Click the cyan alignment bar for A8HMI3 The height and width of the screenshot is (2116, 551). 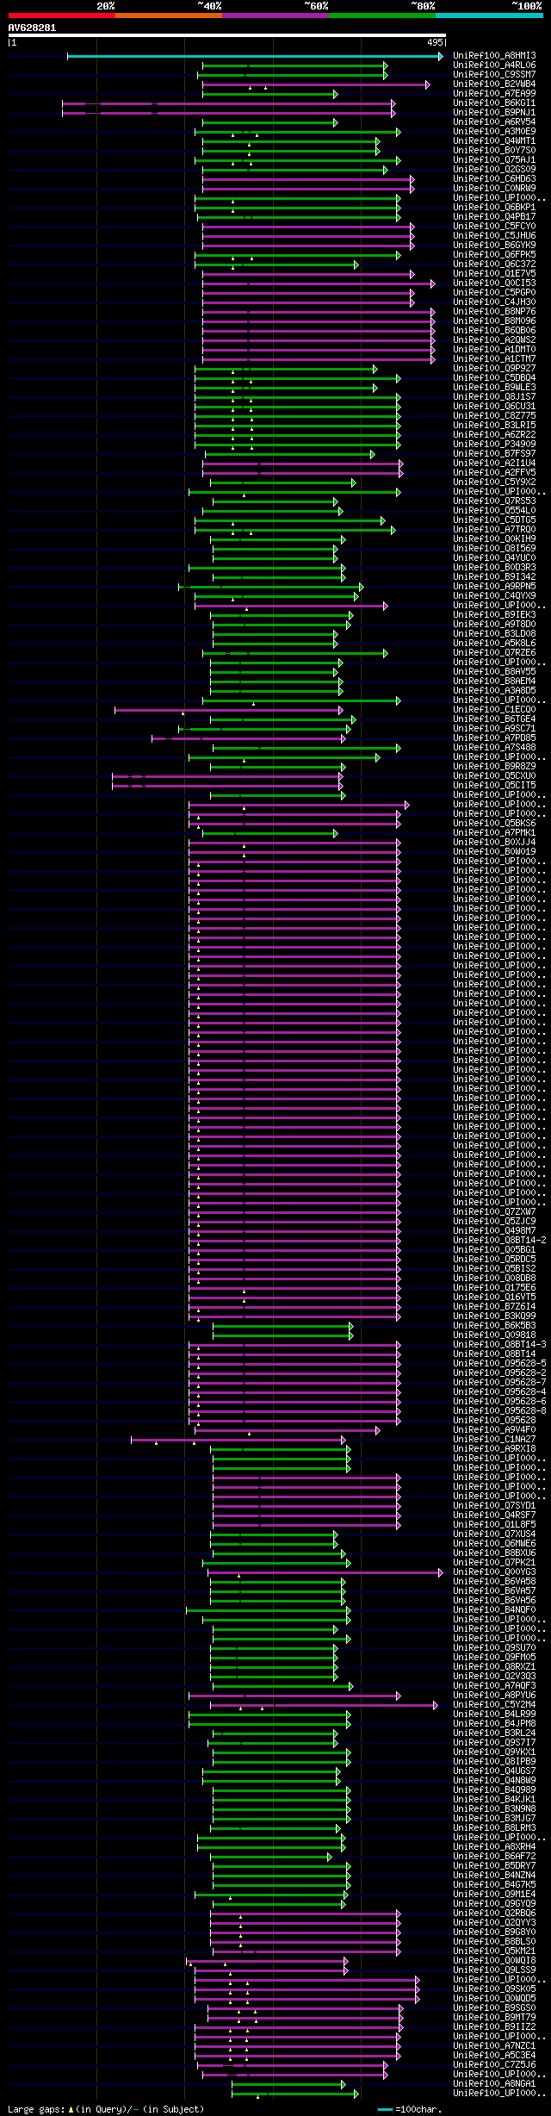click(255, 56)
